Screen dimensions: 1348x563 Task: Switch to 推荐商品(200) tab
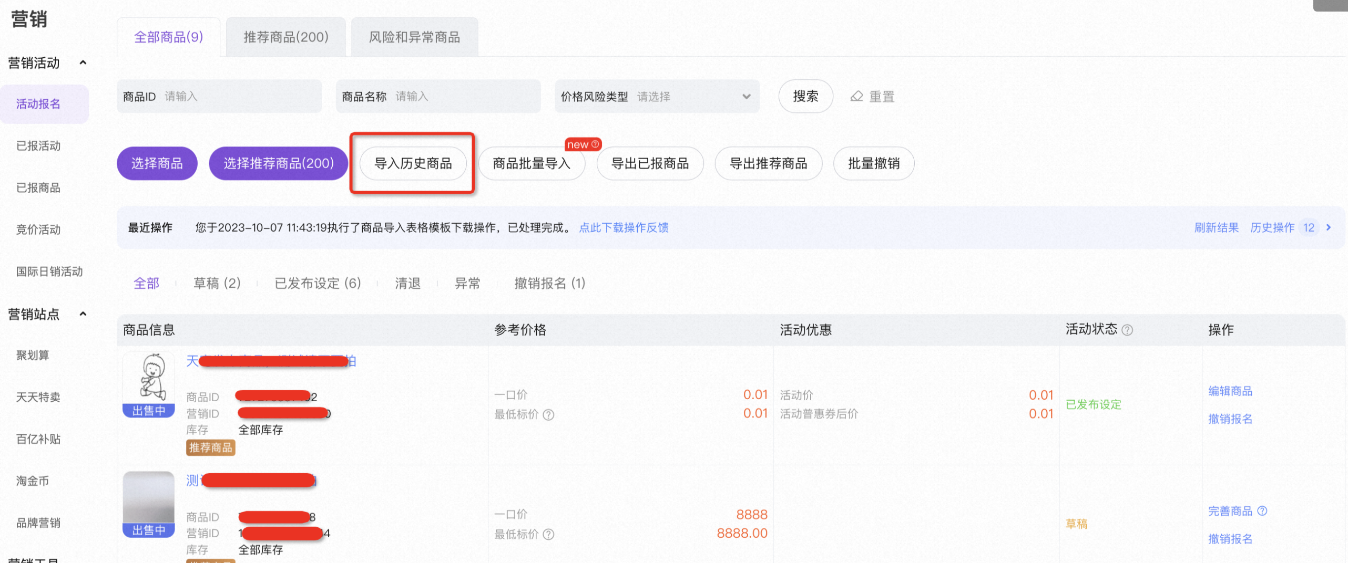click(286, 37)
